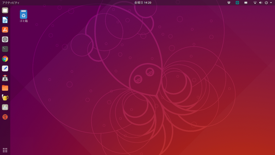Viewport: 275px width, 155px height.
Task: Open the orange folder icon in dock
Action: pyautogui.click(x=5, y=88)
